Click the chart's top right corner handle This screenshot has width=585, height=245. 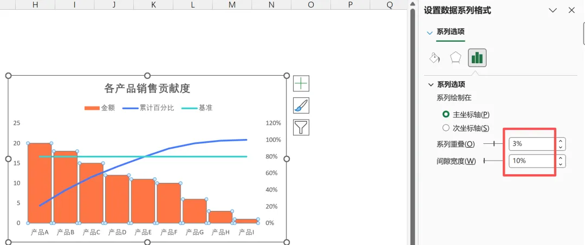click(x=287, y=76)
